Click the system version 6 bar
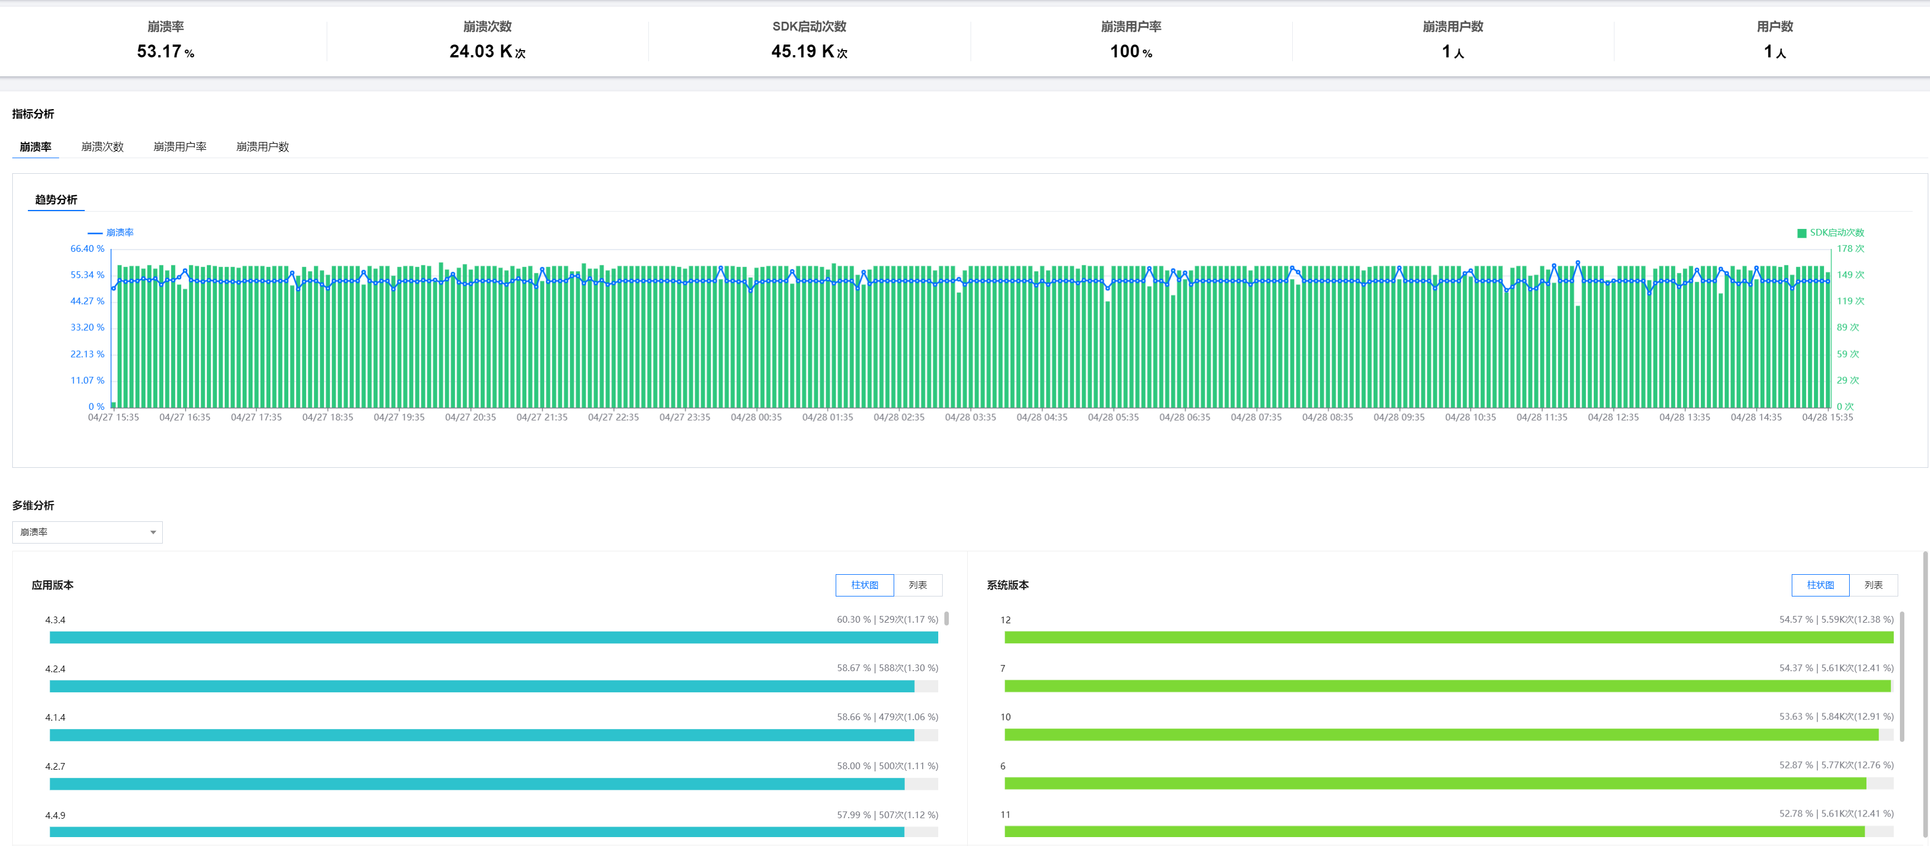 [1434, 783]
